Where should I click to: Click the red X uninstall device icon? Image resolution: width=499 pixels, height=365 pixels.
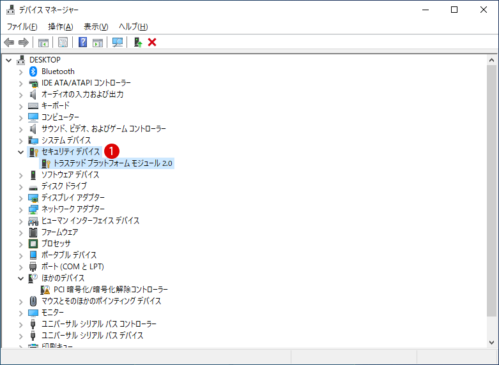click(152, 42)
